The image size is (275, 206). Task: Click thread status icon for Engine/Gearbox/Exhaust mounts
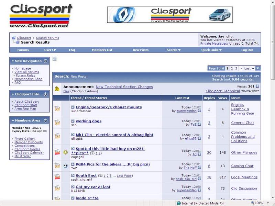tap(57, 108)
